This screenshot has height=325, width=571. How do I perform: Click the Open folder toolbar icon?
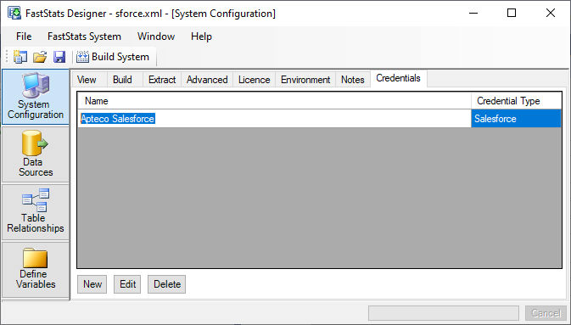click(x=40, y=57)
